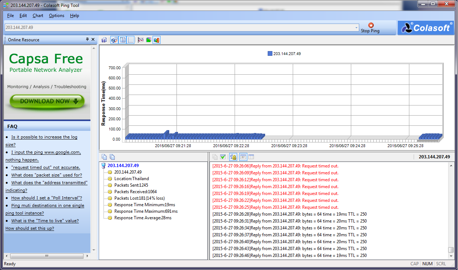
Task: Select the 09:26:28 reply log entry
Action: (x=289, y=214)
